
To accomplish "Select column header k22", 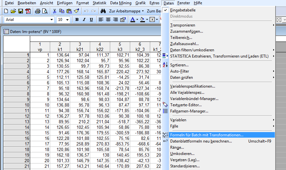I will pyautogui.click(x=100, y=47).
